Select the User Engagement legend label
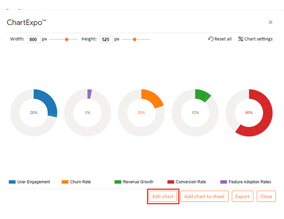284x219 pixels. (34, 182)
